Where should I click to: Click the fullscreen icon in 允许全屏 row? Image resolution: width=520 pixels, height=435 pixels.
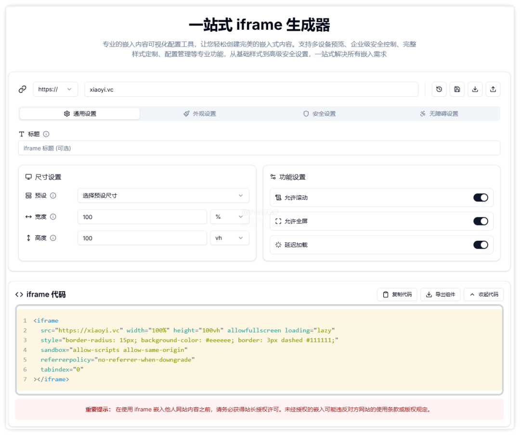coord(278,222)
